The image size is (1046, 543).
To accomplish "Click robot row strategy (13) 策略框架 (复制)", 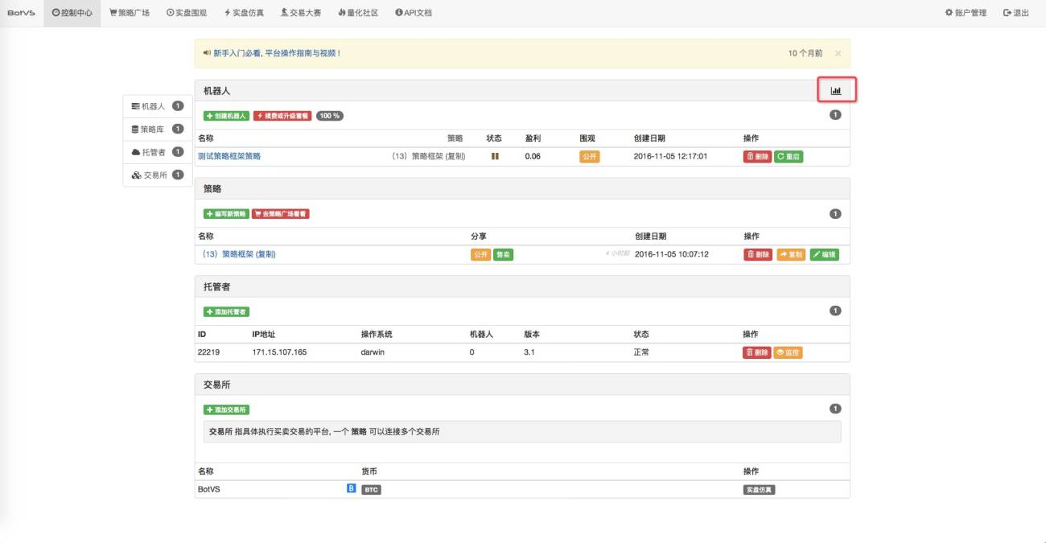I will [x=428, y=156].
